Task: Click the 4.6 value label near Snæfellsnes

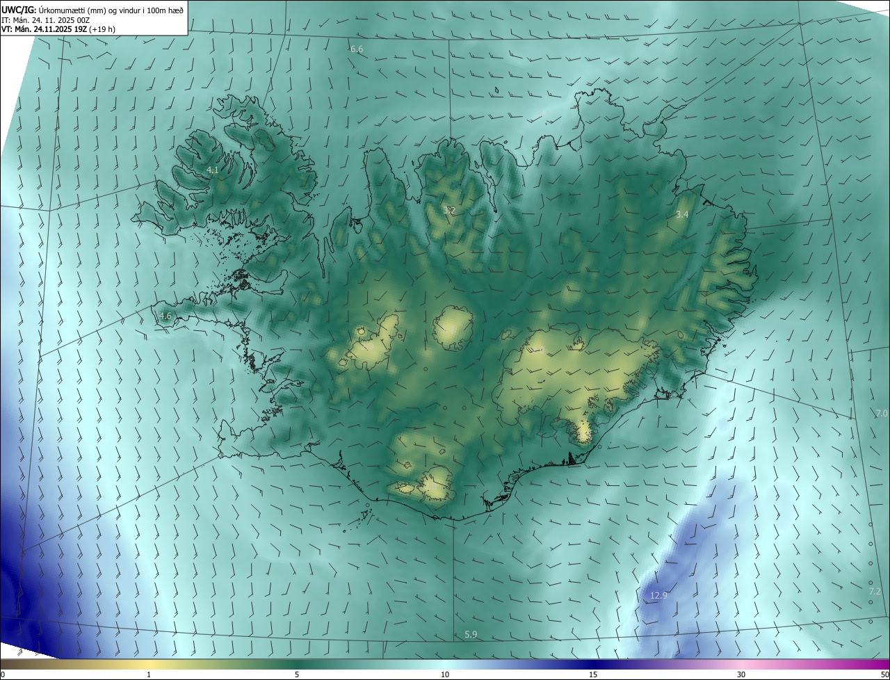Action: coord(165,316)
